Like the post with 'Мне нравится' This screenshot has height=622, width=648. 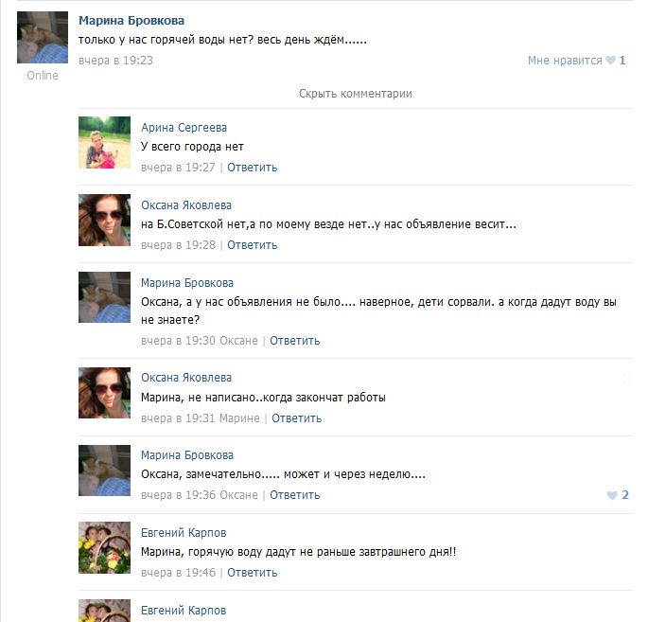tap(565, 61)
